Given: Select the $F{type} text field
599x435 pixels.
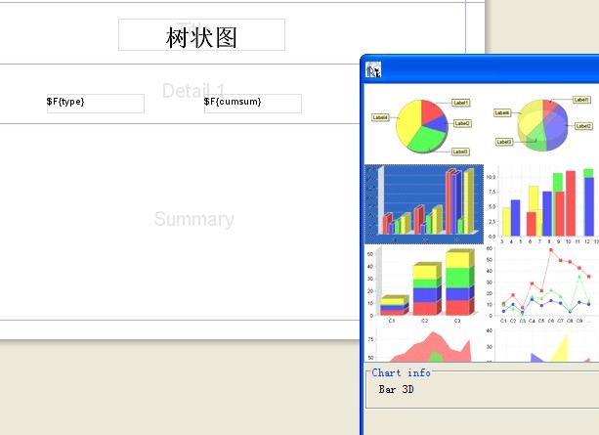Looking at the screenshot, I should [x=96, y=104].
